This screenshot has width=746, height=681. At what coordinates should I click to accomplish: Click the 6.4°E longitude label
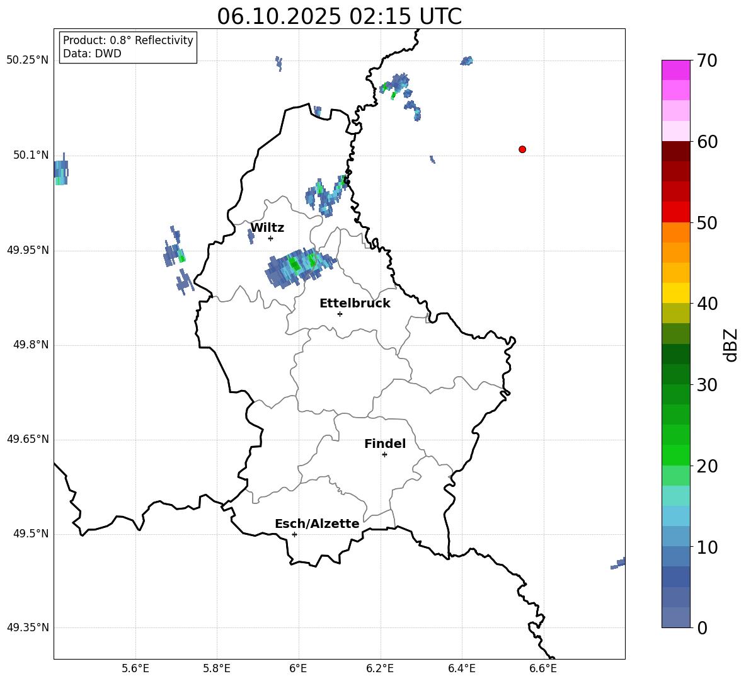[x=461, y=668]
